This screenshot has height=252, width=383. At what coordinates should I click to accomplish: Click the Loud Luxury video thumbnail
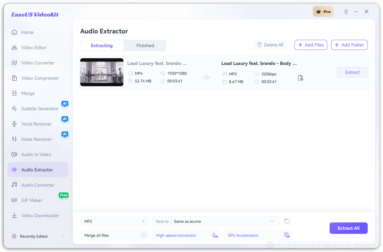coord(102,72)
